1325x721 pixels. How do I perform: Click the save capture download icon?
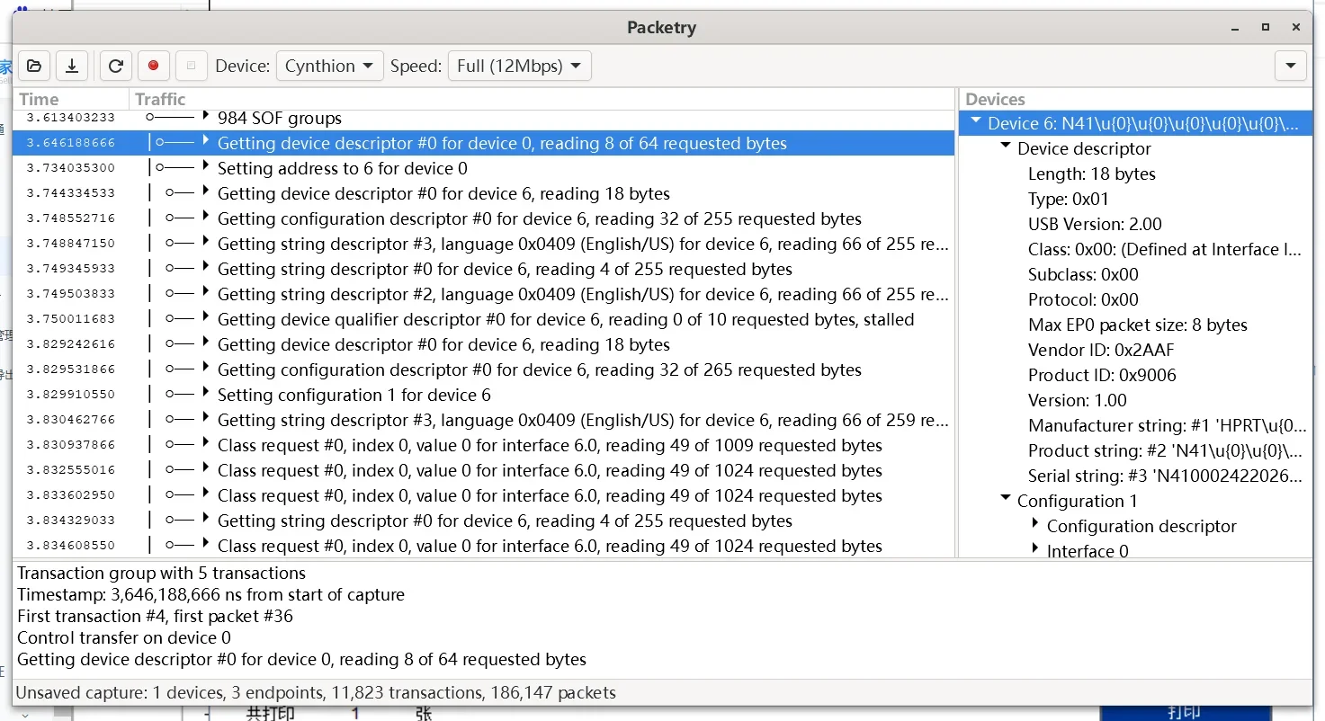72,66
